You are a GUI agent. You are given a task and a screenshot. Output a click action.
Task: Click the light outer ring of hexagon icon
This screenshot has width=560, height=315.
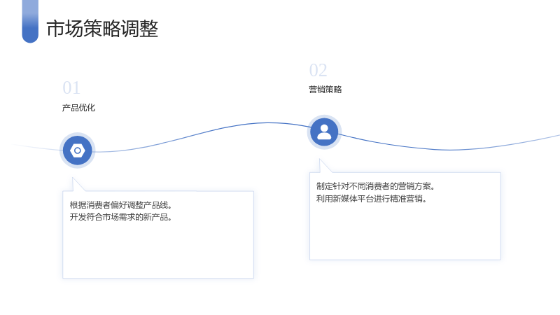coord(78,134)
